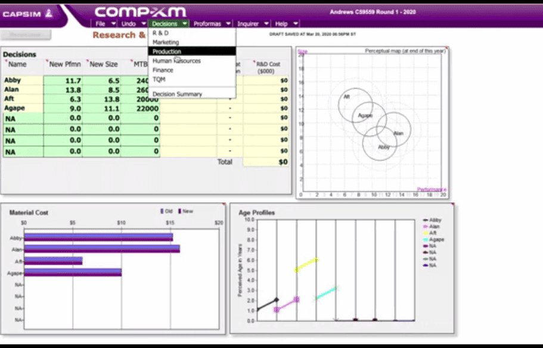The height and width of the screenshot is (348, 543).
Task: Select Human Resources menu entry
Action: (x=192, y=61)
